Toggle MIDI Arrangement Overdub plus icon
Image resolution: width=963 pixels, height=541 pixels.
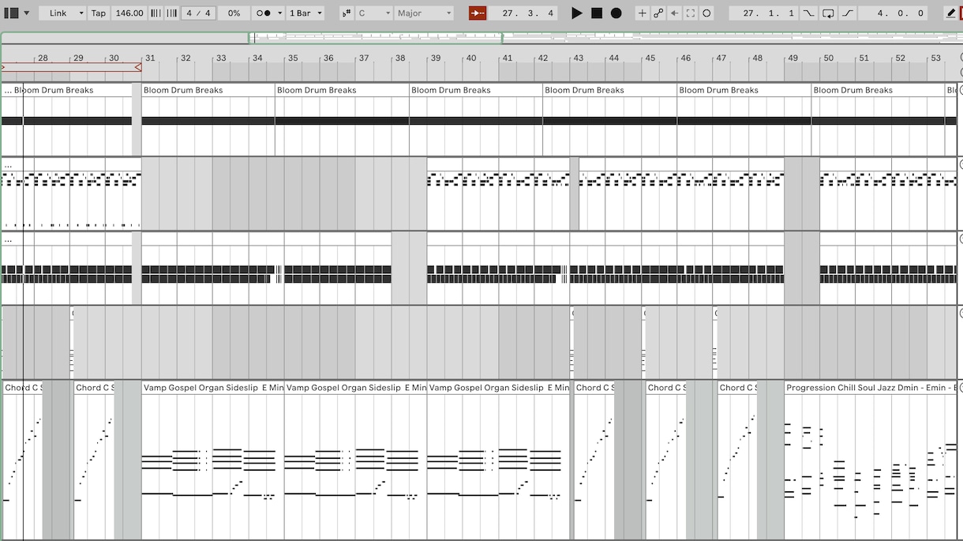coord(642,13)
